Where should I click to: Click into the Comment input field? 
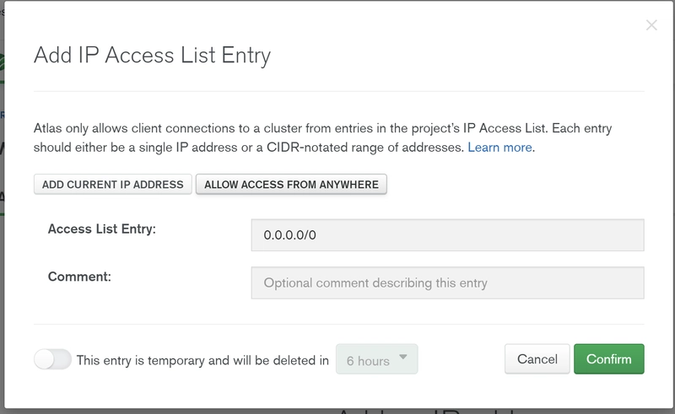(447, 283)
